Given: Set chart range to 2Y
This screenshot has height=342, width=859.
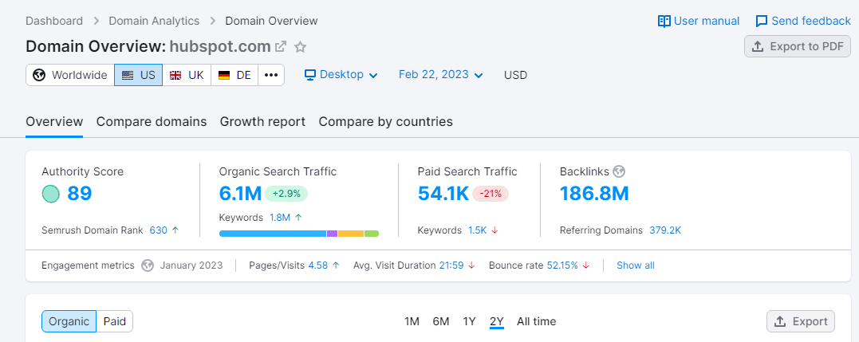Looking at the screenshot, I should [497, 321].
